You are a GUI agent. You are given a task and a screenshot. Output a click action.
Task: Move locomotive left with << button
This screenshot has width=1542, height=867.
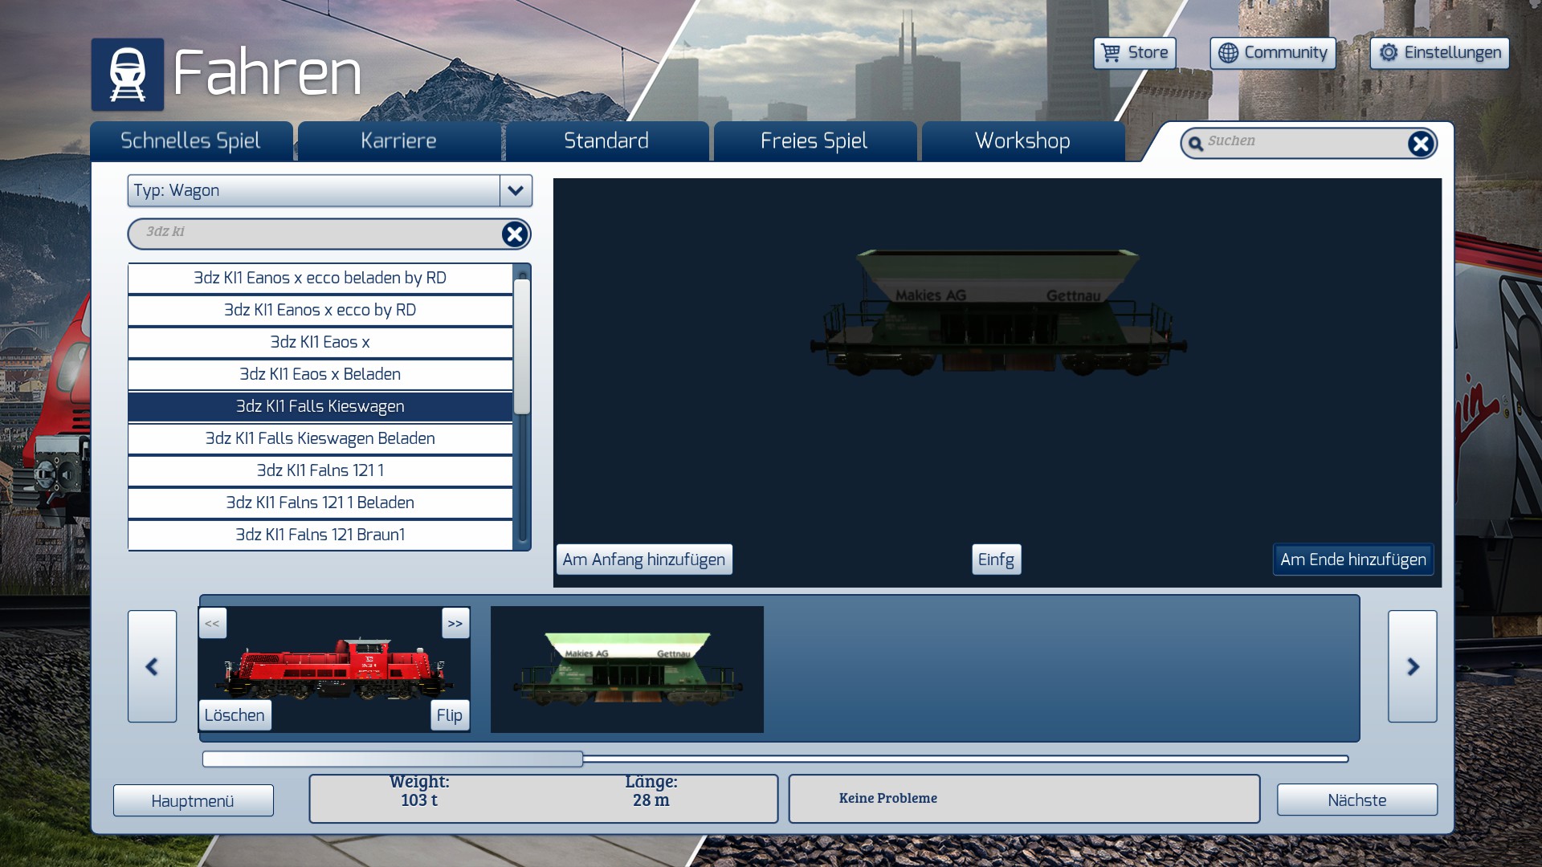[212, 624]
